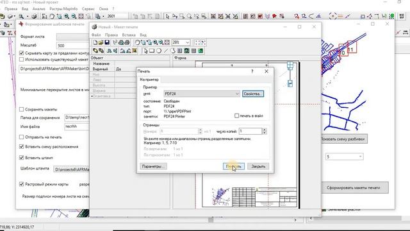The image size is (410, 231).
Task: Open the 'Сервис' main menu
Action: tap(88, 8)
